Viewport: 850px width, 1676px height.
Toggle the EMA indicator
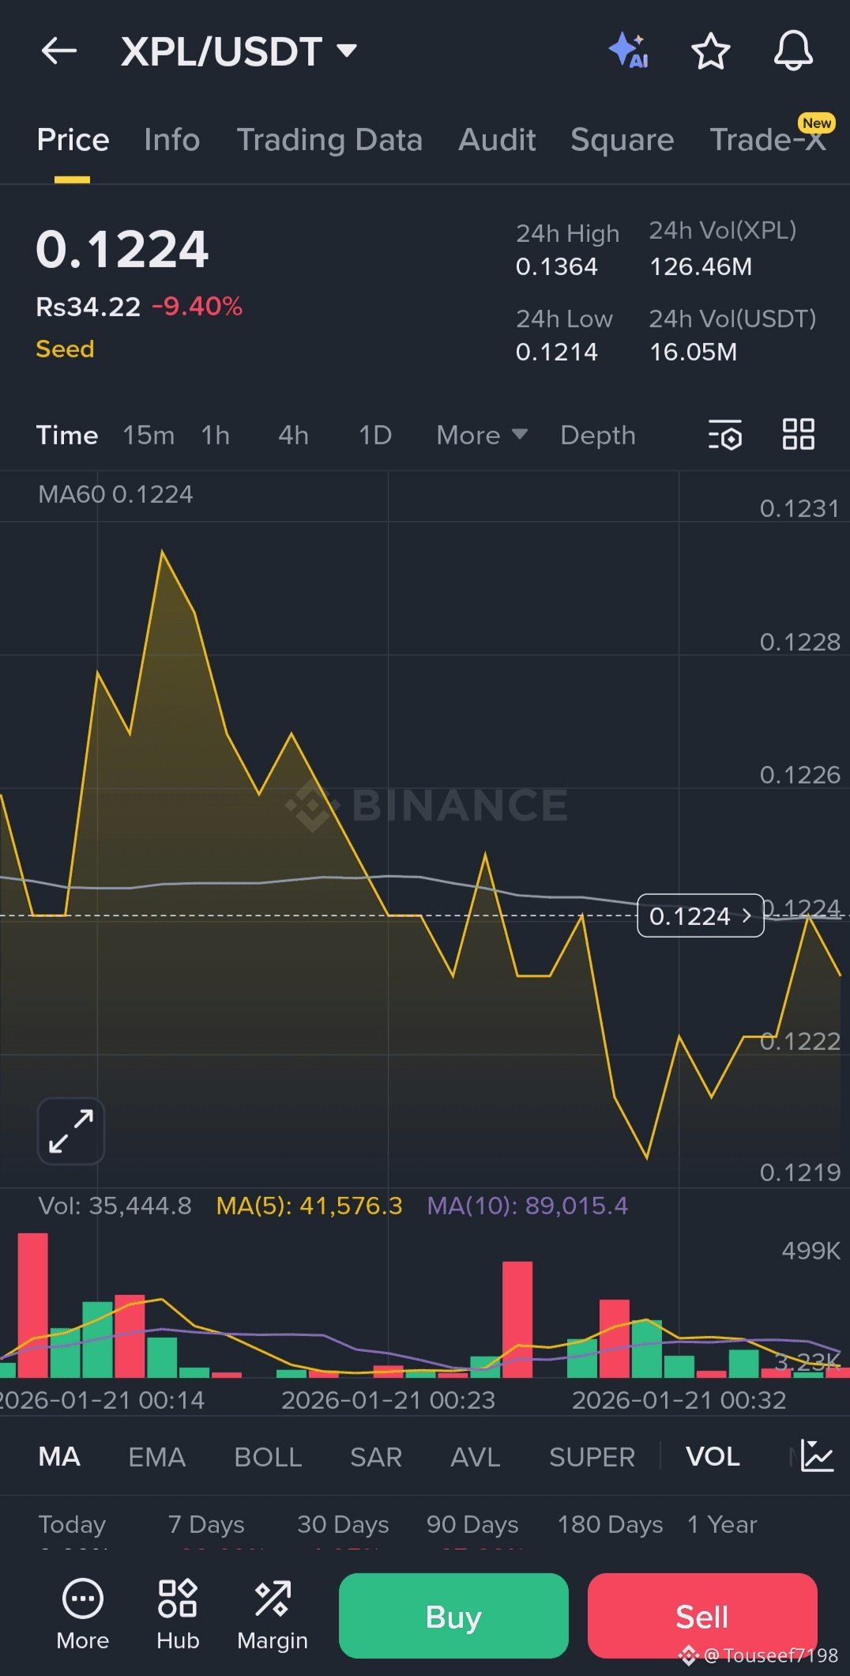tap(156, 1456)
